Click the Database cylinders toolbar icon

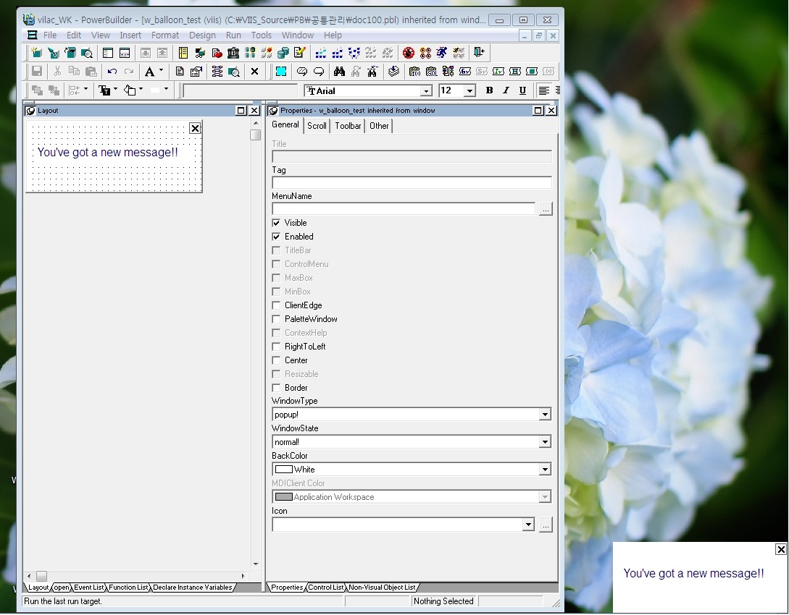click(x=283, y=53)
